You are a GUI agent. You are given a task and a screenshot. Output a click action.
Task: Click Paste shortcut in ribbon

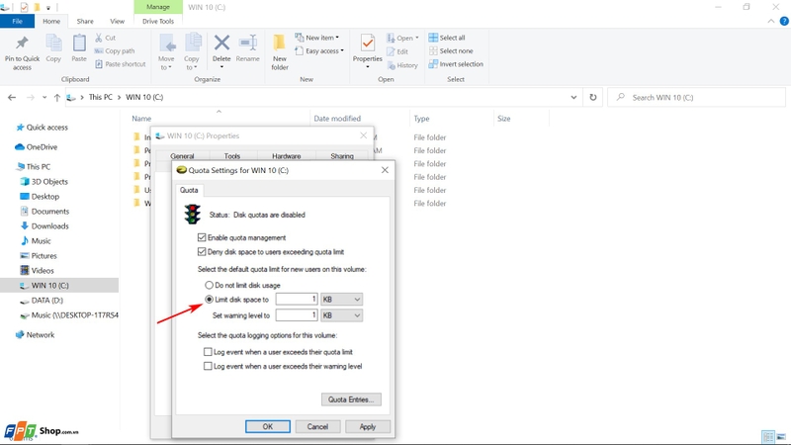120,64
